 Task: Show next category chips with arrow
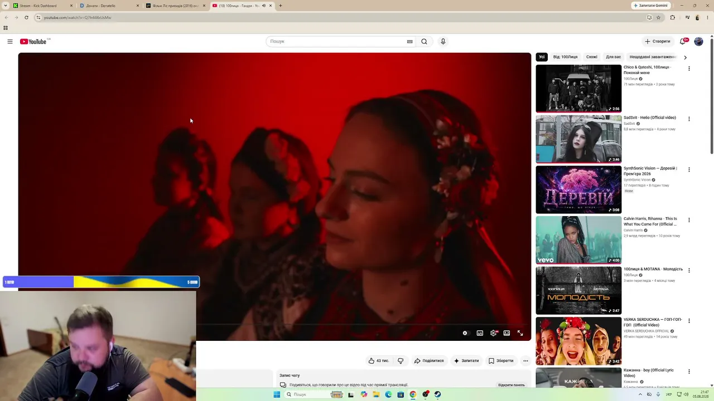(685, 57)
